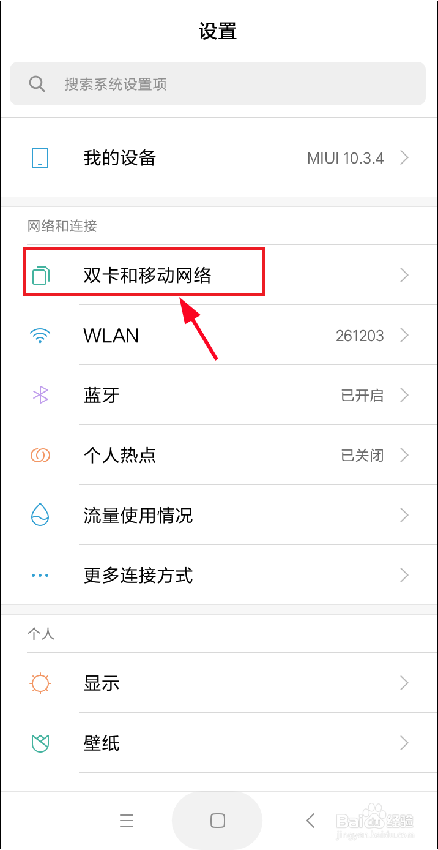The image size is (438, 850).
Task: Tap the personal hotspot rings icon
Action: (40, 456)
